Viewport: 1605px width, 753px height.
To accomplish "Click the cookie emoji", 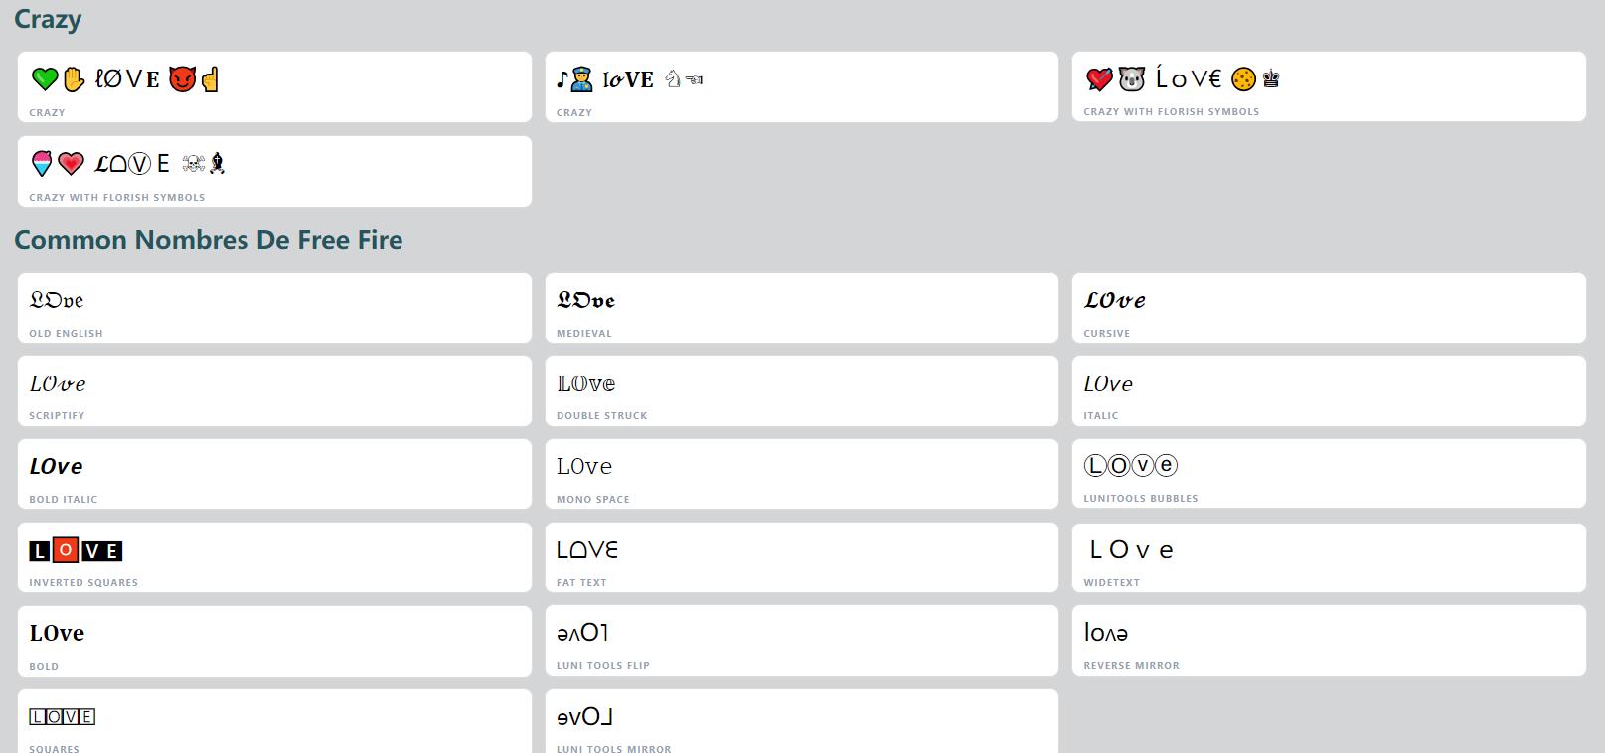I will [x=1243, y=78].
